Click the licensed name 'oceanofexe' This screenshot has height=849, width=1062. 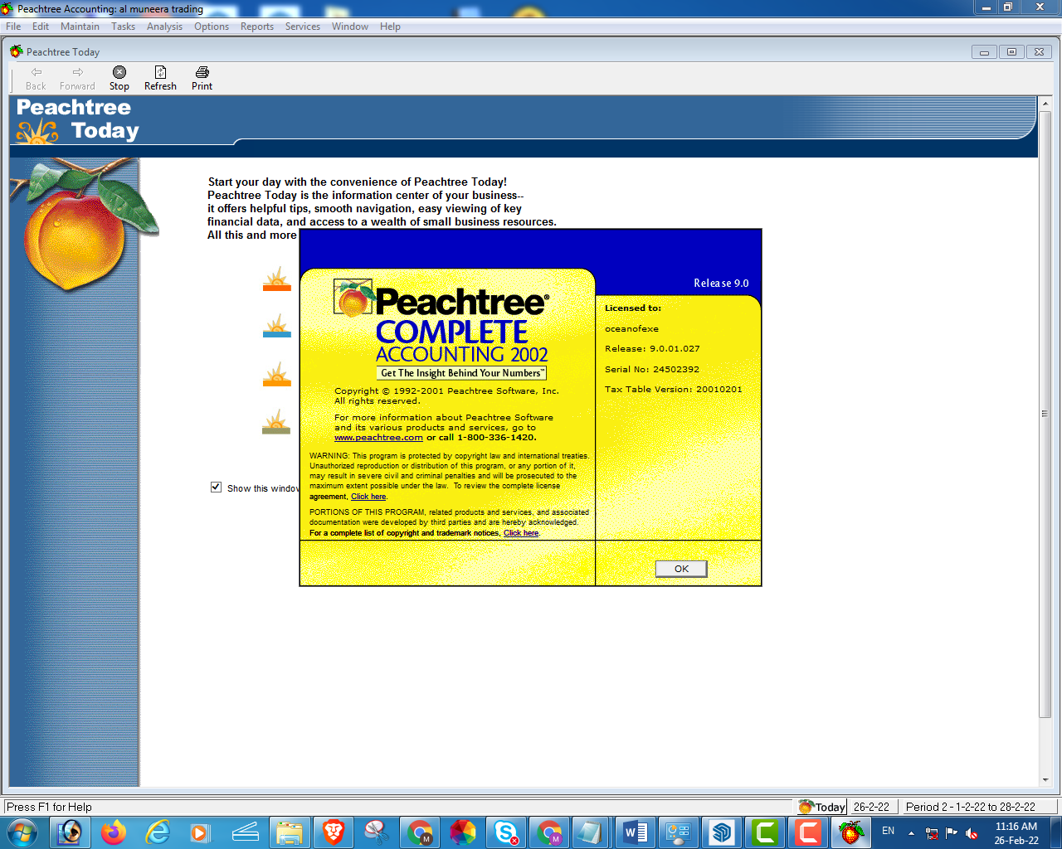(631, 329)
